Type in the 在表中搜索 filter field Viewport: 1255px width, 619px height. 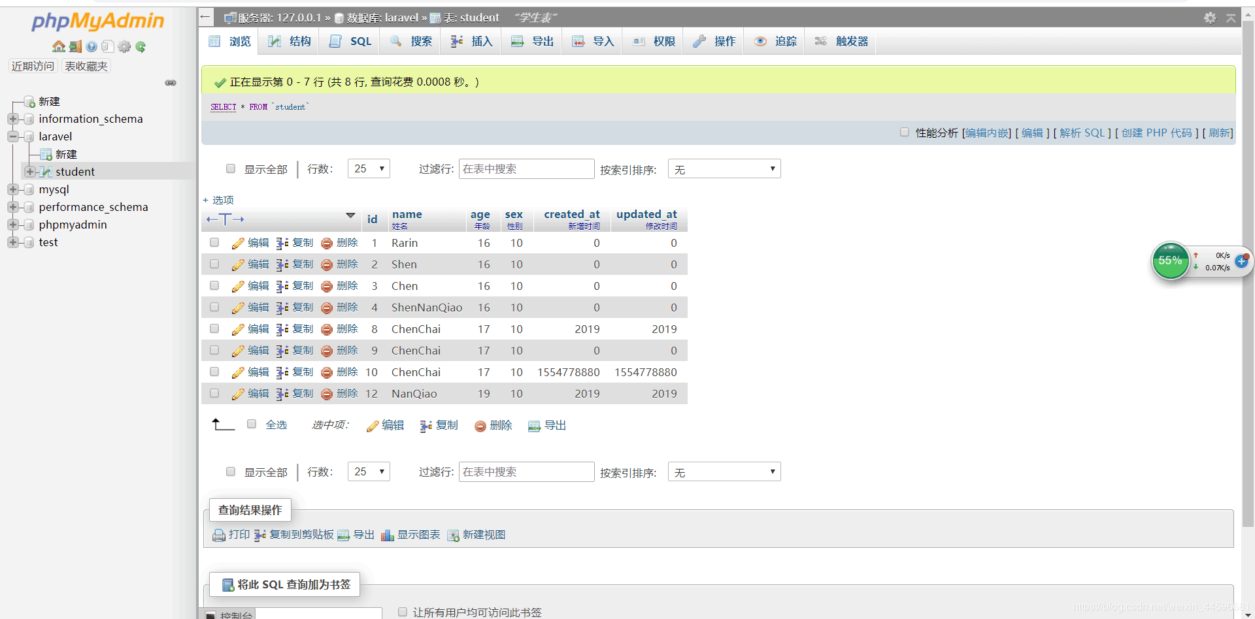tap(526, 168)
